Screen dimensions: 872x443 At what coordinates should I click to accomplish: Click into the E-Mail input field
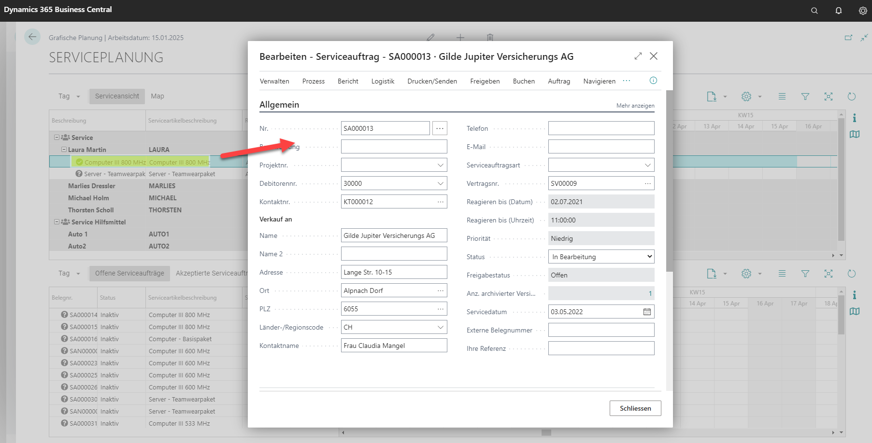[601, 147]
